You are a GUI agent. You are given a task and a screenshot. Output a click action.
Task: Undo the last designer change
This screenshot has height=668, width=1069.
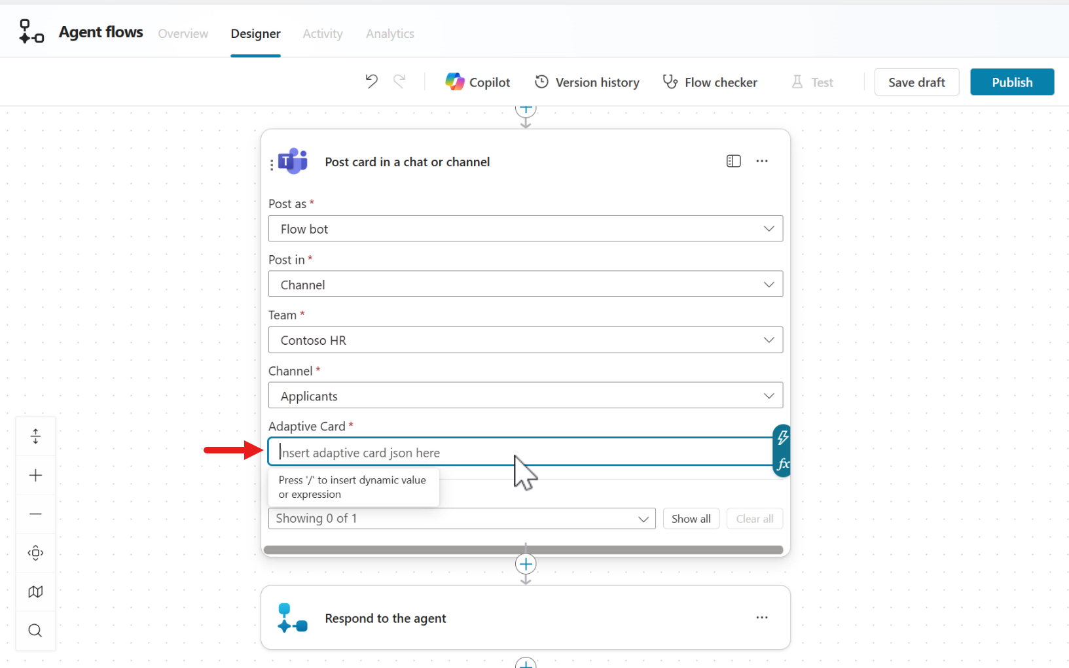click(371, 81)
